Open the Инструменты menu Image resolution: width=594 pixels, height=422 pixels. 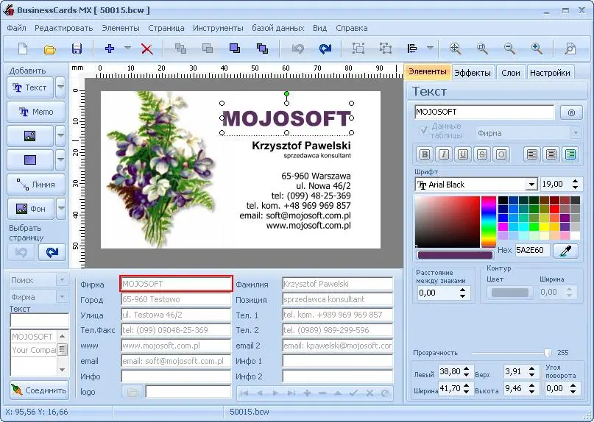tap(218, 28)
